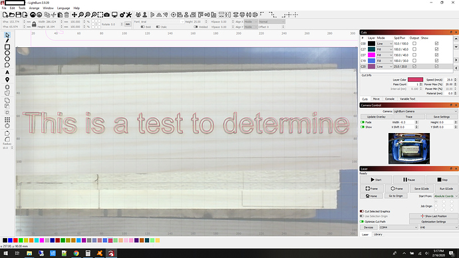Switch to the Console tab
The height and width of the screenshot is (258, 459).
pos(389,99)
